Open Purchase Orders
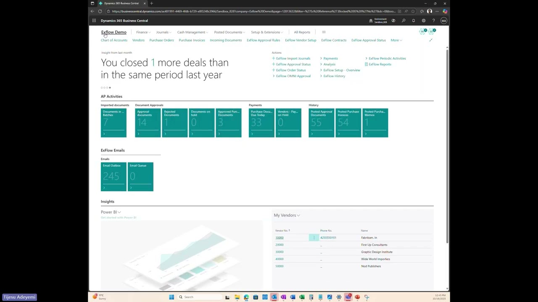 click(161, 40)
